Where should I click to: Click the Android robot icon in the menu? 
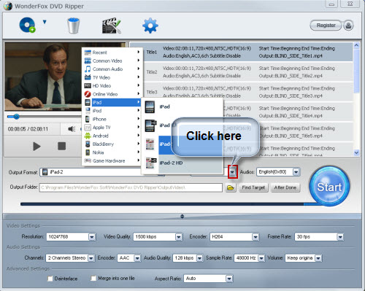(x=88, y=136)
